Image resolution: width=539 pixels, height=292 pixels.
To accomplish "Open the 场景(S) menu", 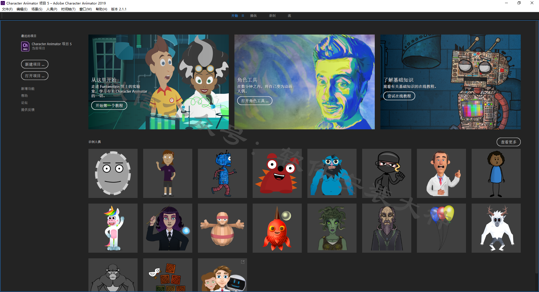I will tap(37, 9).
